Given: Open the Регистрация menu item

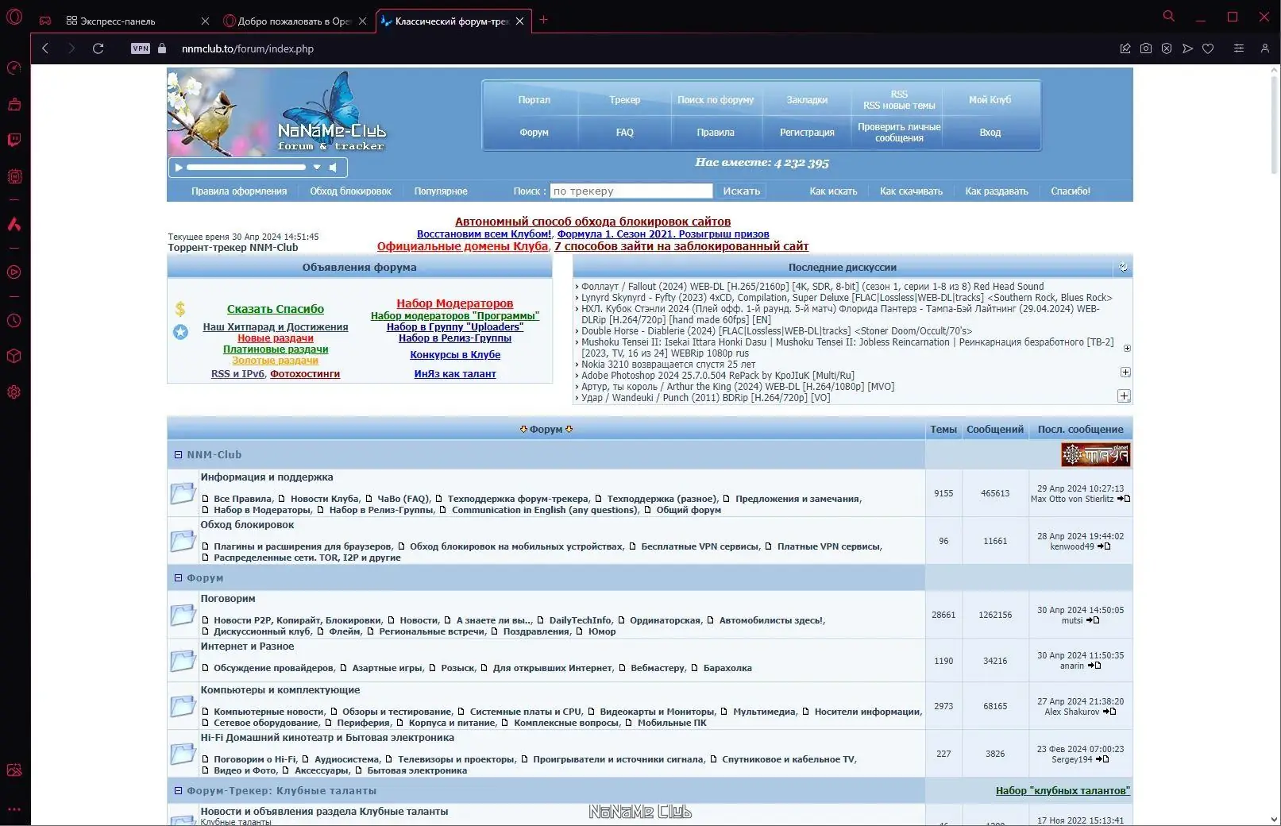Looking at the screenshot, I should pos(807,133).
